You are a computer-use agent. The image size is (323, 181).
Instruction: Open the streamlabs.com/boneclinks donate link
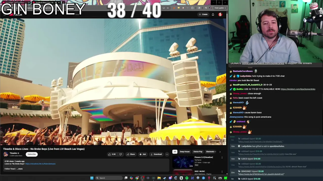pyautogui.click(x=263, y=63)
